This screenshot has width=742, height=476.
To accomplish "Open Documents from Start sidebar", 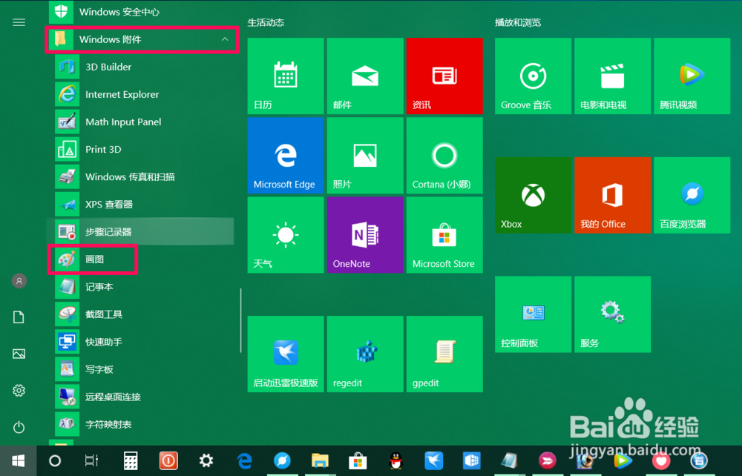I will (x=19, y=317).
